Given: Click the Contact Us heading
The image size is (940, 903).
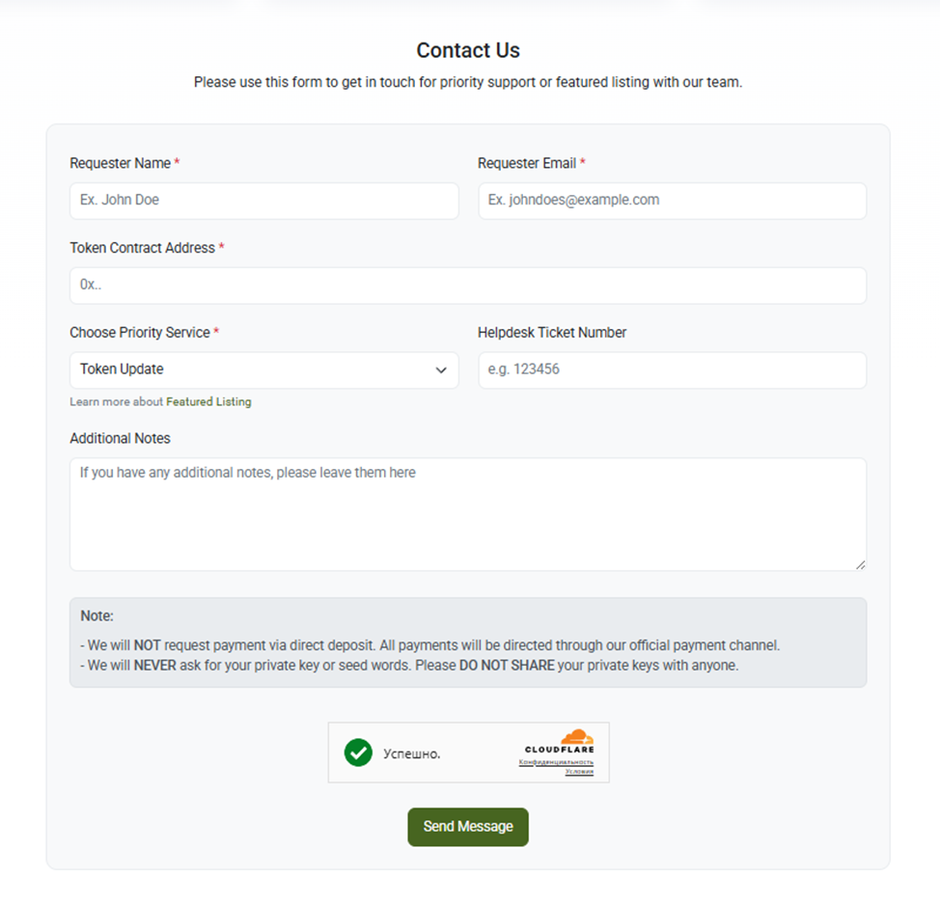Looking at the screenshot, I should point(468,50).
